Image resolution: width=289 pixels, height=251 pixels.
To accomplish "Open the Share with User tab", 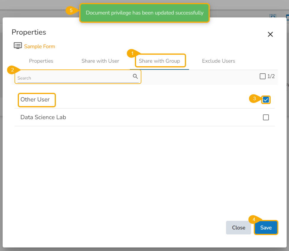I will point(100,61).
